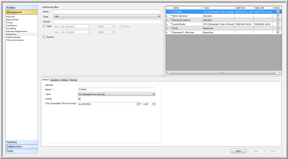Image resolution: width=288 pixels, height=159 pixels.
Task: Expand the Tracking section in sidebar
Action: pyautogui.click(x=21, y=142)
